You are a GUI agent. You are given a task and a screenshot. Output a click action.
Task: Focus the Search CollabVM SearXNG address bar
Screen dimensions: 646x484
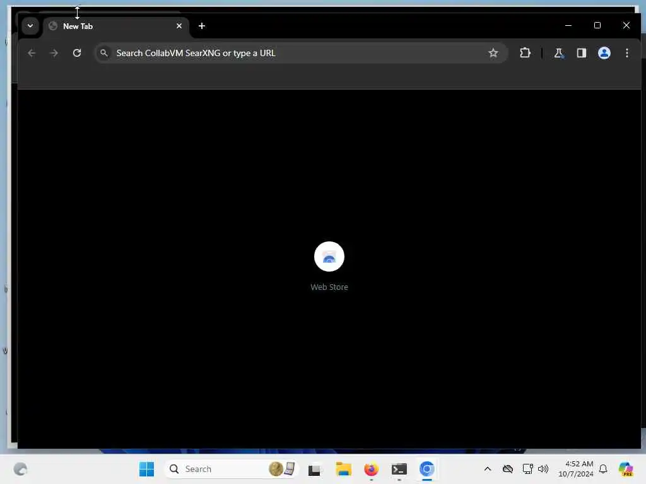tap(301, 53)
